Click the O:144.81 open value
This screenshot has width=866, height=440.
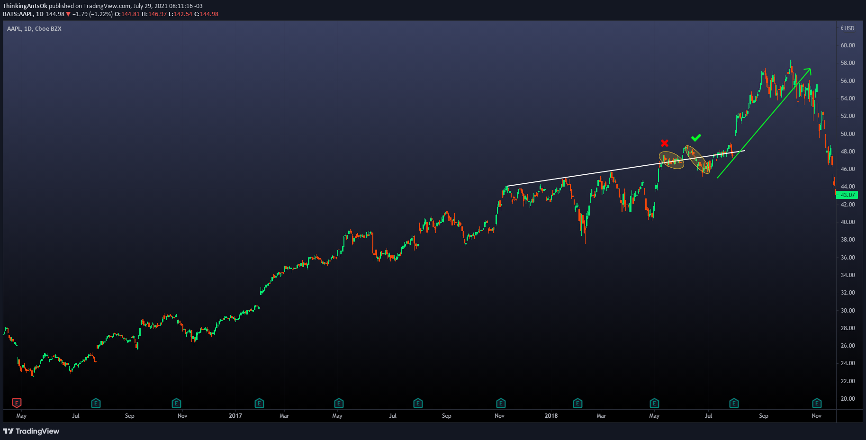pos(127,14)
